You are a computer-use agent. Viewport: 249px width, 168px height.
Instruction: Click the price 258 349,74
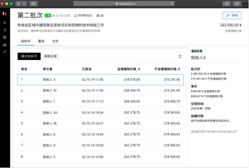click(132, 90)
